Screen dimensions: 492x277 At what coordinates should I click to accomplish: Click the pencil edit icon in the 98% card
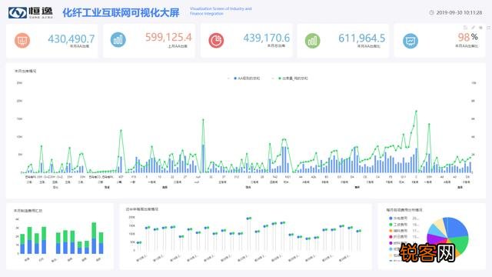[473, 28]
